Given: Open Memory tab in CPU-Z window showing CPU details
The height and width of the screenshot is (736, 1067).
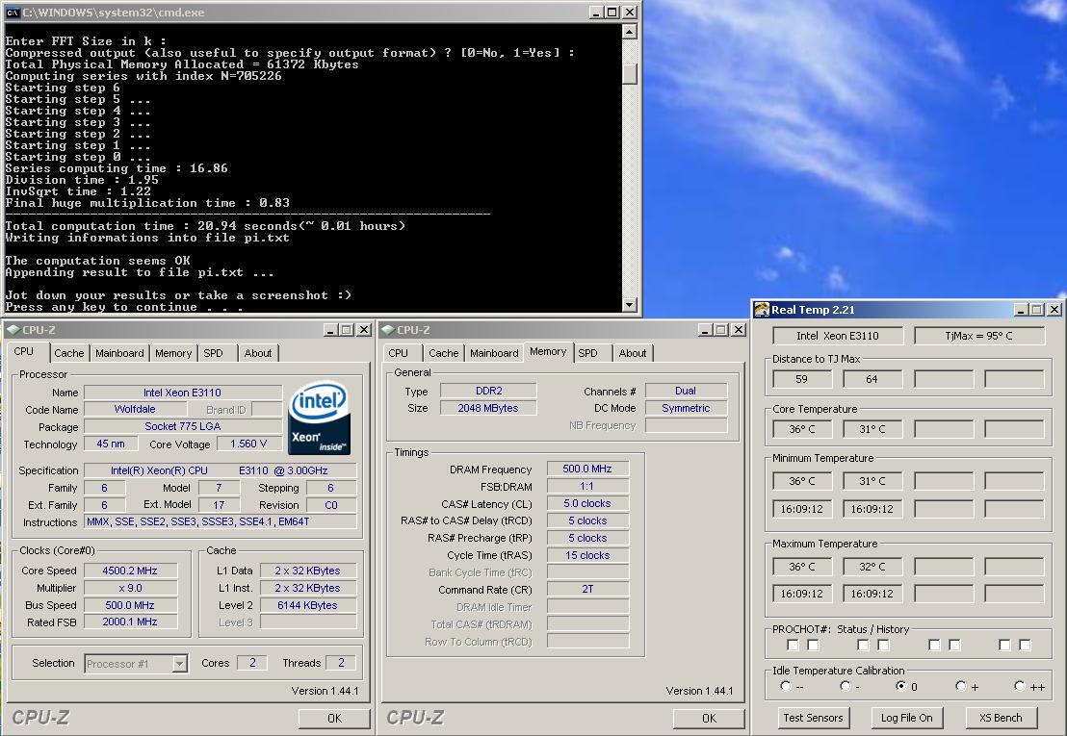Looking at the screenshot, I should (x=172, y=353).
